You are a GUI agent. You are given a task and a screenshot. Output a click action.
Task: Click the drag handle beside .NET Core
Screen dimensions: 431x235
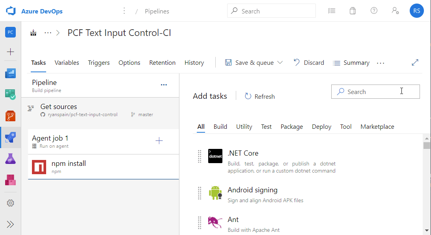200,156
